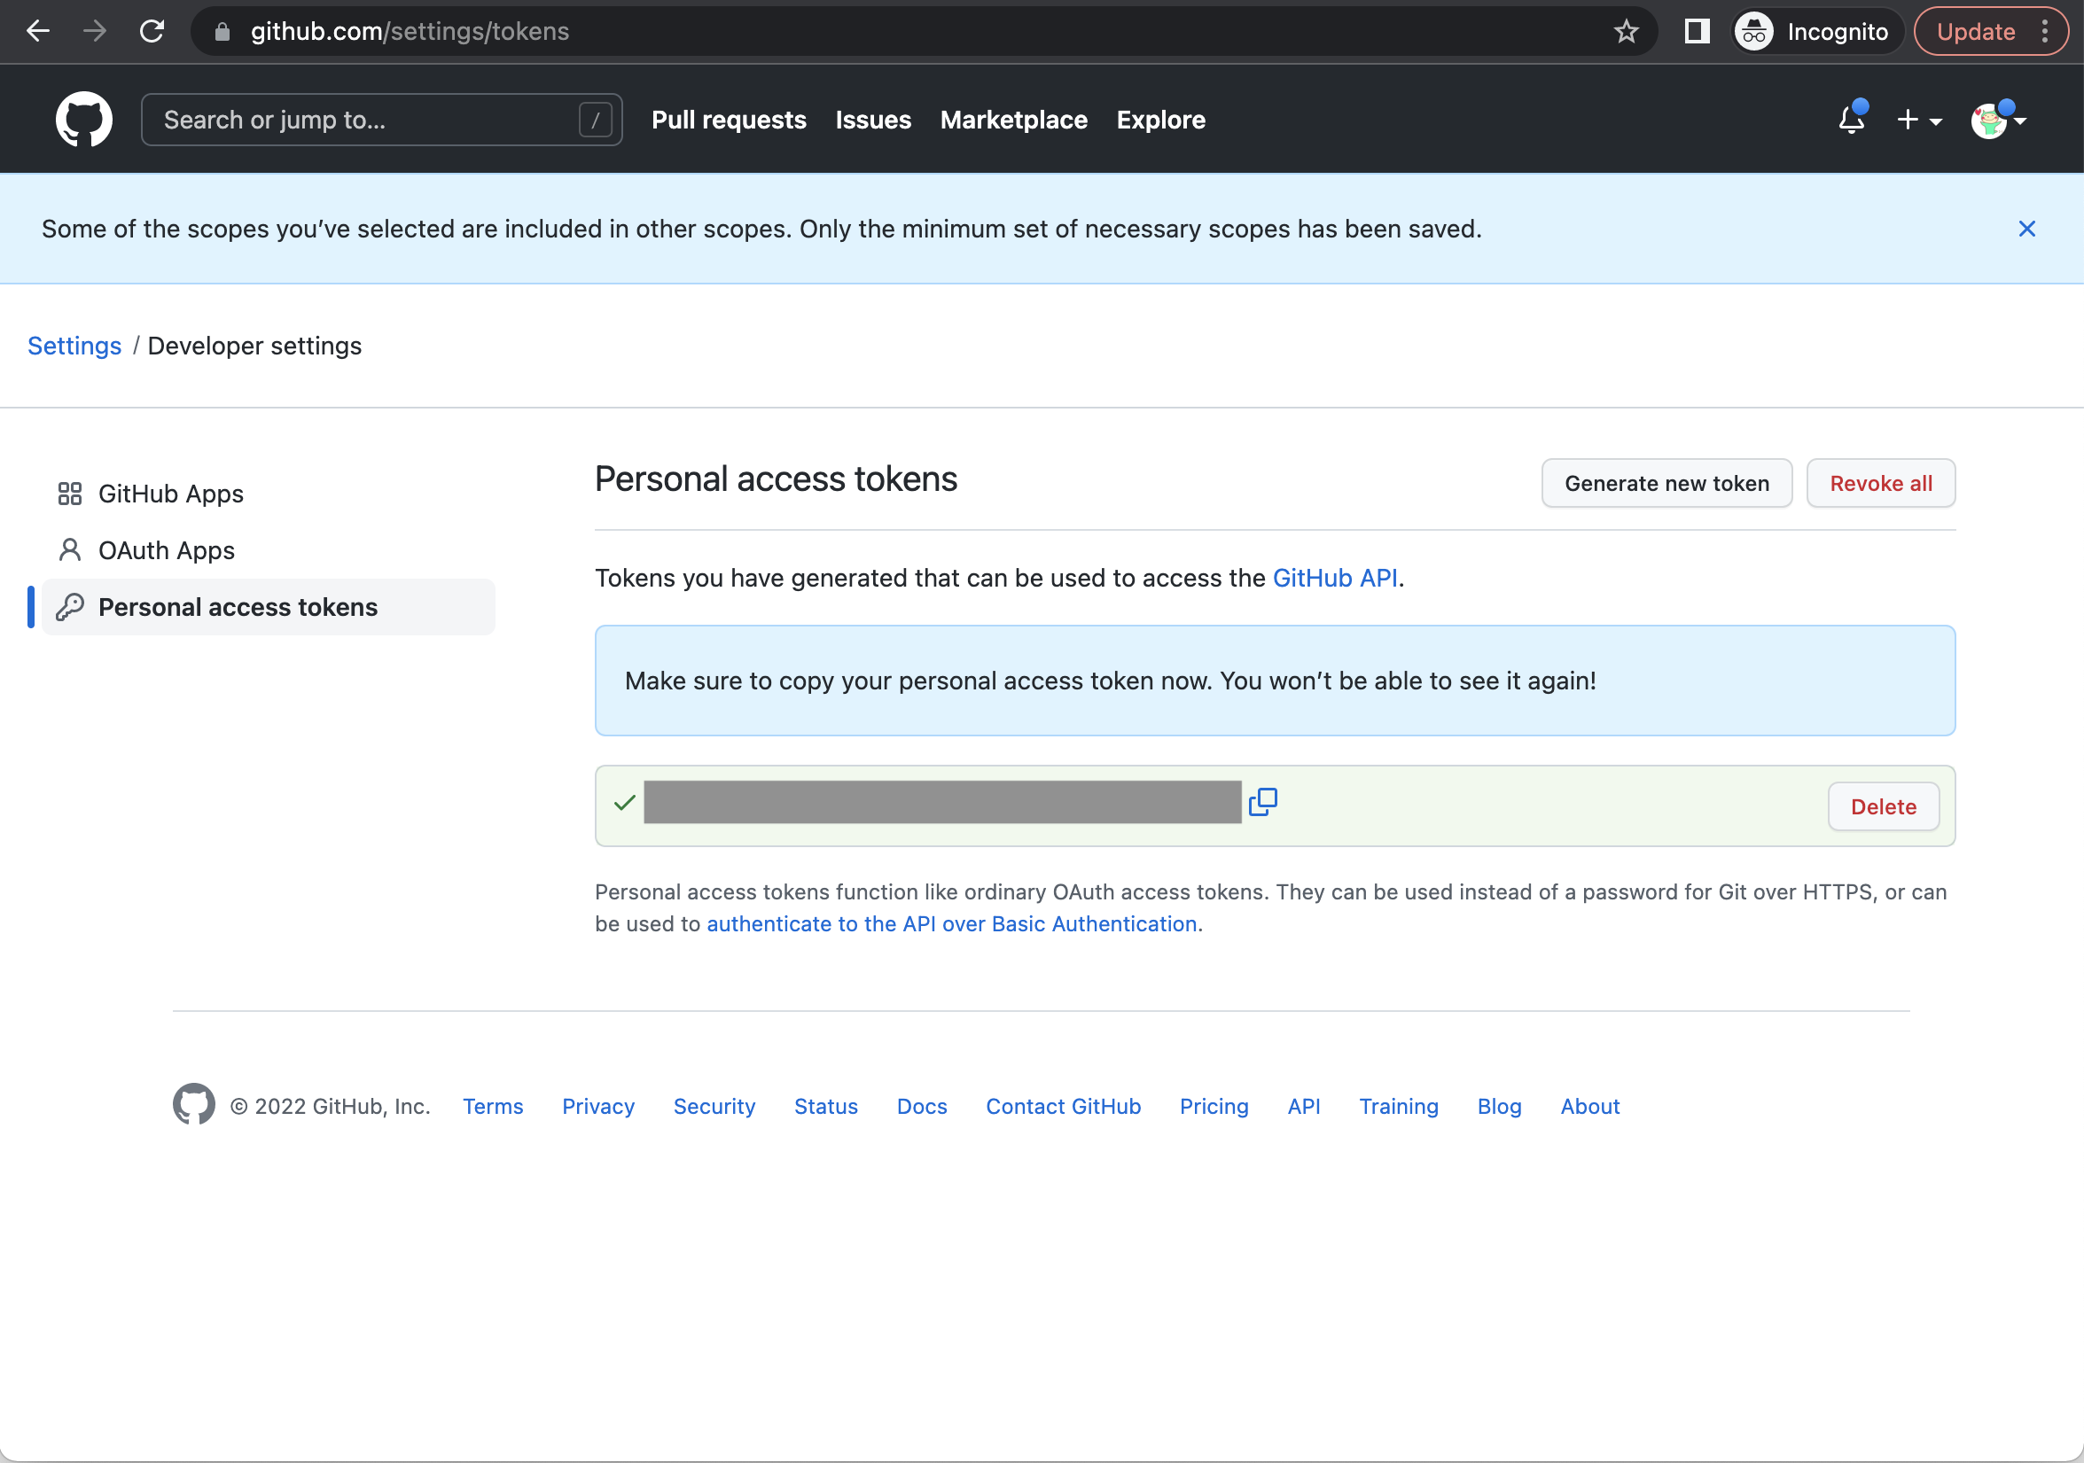Reload the page with the refresh icon
Viewport: 2084px width, 1463px height.
152,32
